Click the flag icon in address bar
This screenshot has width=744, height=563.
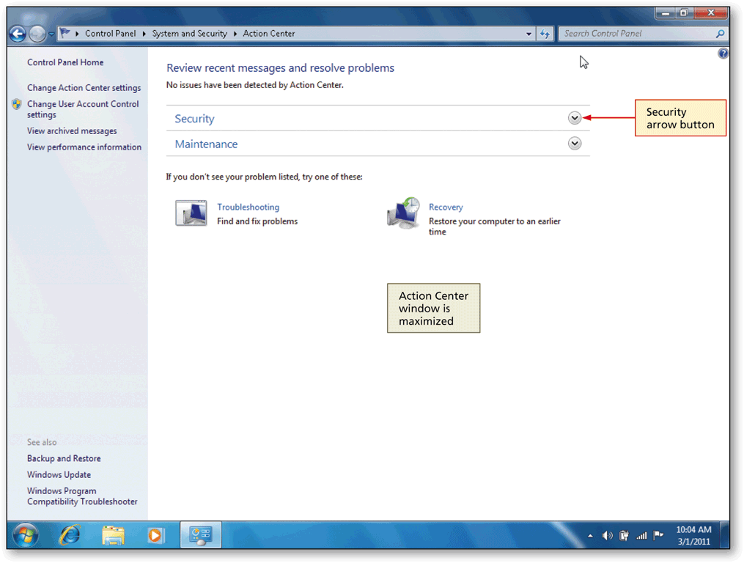pyautogui.click(x=65, y=33)
